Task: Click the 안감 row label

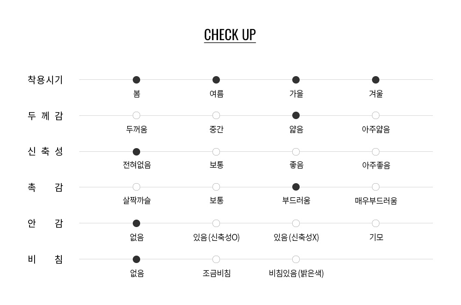Action: (45, 223)
